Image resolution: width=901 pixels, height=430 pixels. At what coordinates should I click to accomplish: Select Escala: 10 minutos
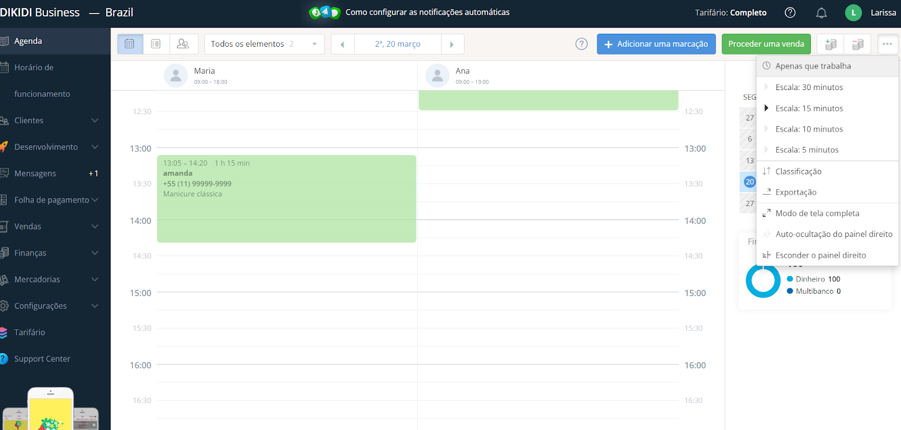pyautogui.click(x=827, y=129)
